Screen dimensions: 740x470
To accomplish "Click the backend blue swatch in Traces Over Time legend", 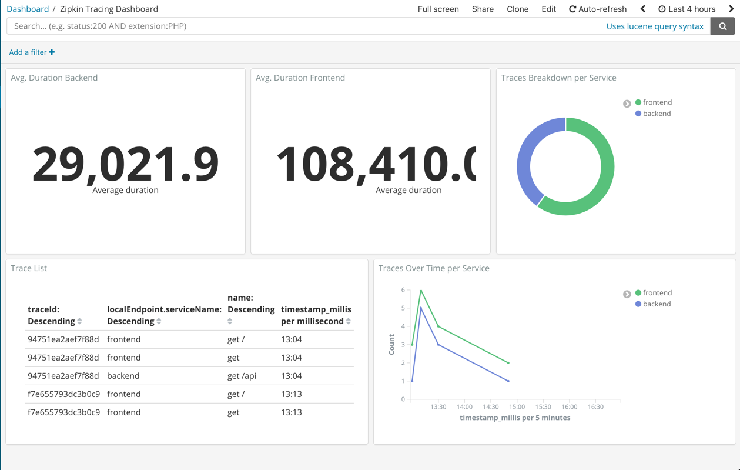I will click(638, 304).
